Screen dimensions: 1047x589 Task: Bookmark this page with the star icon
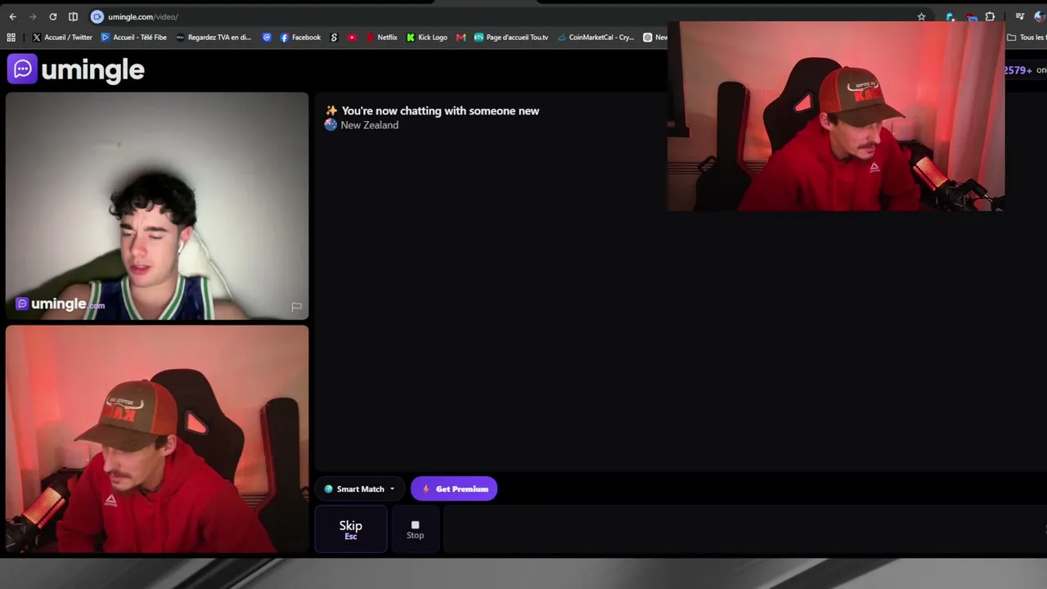(x=921, y=16)
